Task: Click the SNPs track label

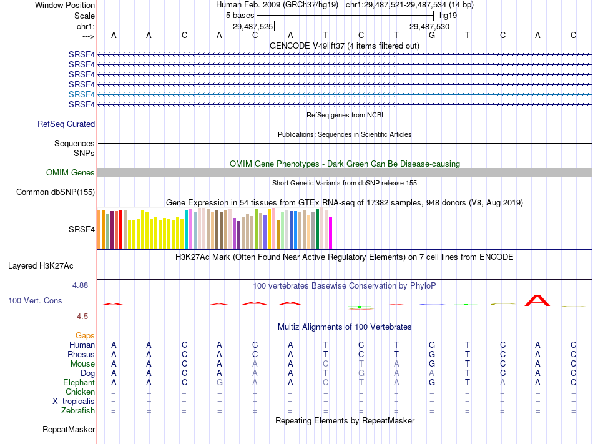Action: pyautogui.click(x=84, y=153)
